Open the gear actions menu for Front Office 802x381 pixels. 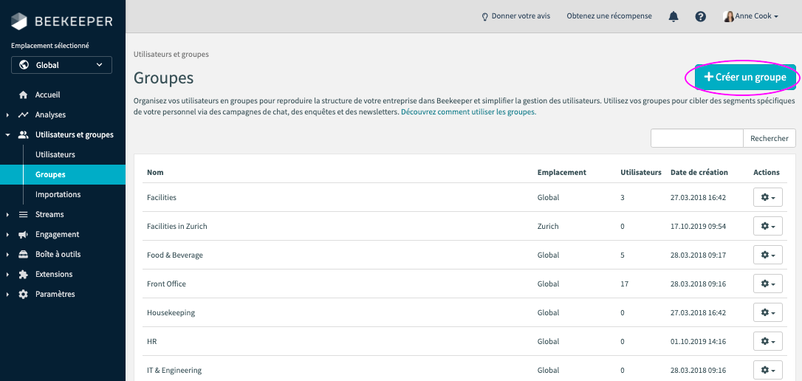click(768, 284)
